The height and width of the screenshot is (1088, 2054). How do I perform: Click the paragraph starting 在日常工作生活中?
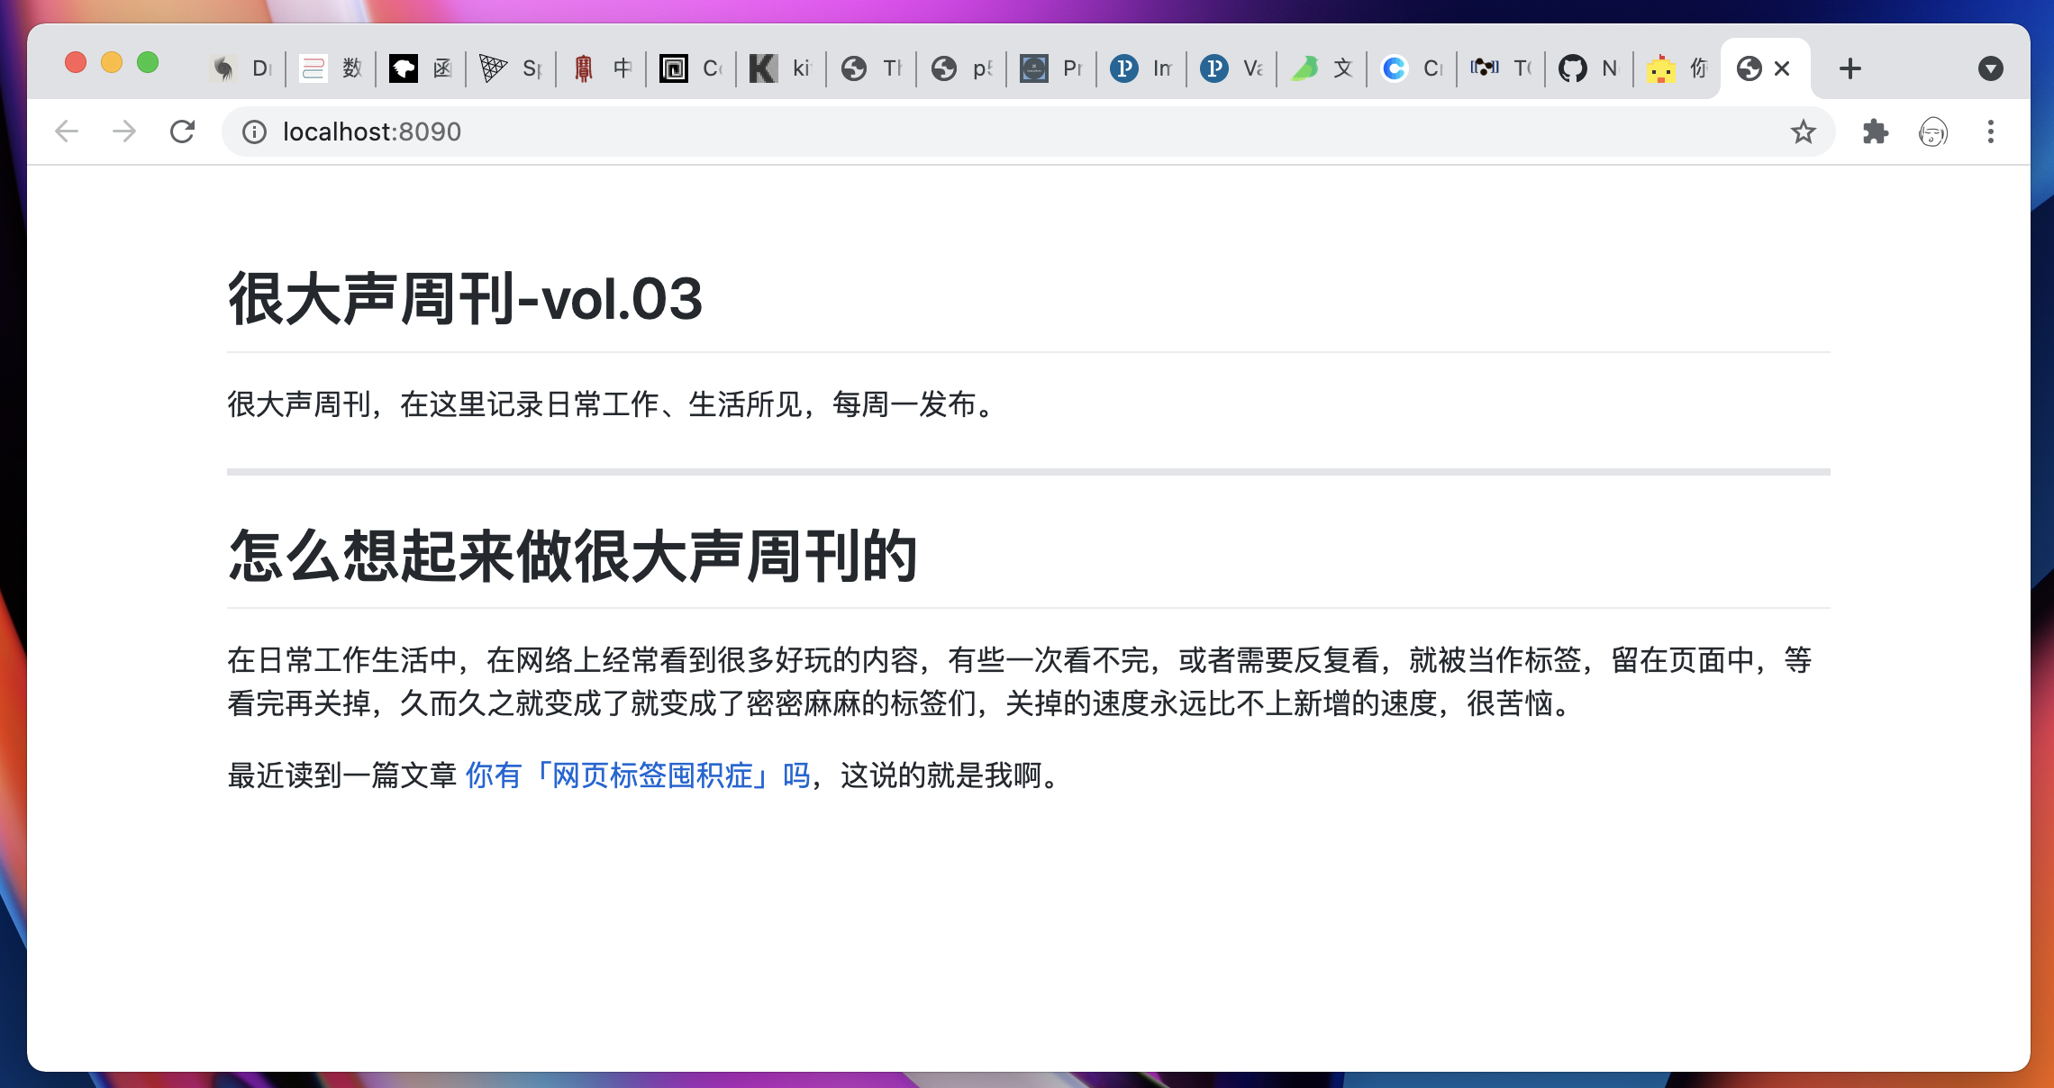pyautogui.click(x=1020, y=682)
